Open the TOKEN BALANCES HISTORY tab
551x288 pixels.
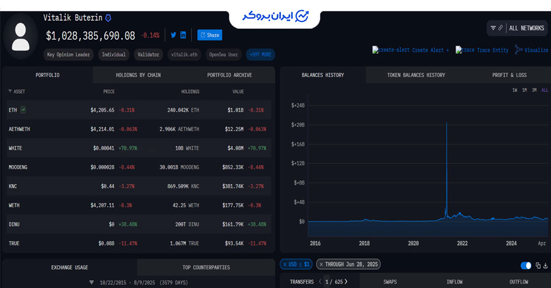[x=416, y=75]
